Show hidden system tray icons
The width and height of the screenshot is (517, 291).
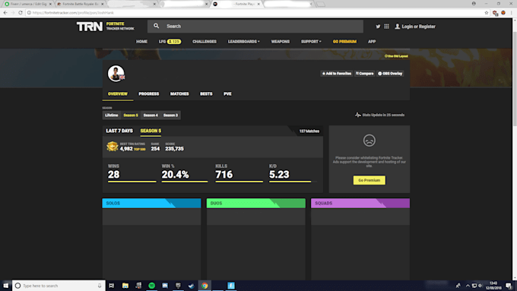click(468, 286)
